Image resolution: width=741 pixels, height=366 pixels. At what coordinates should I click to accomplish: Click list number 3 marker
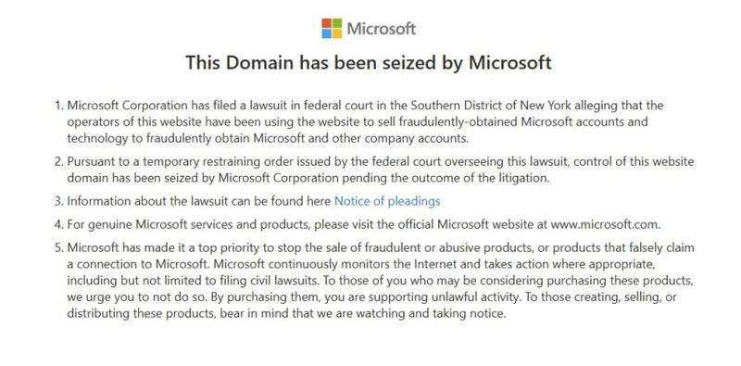(58, 201)
